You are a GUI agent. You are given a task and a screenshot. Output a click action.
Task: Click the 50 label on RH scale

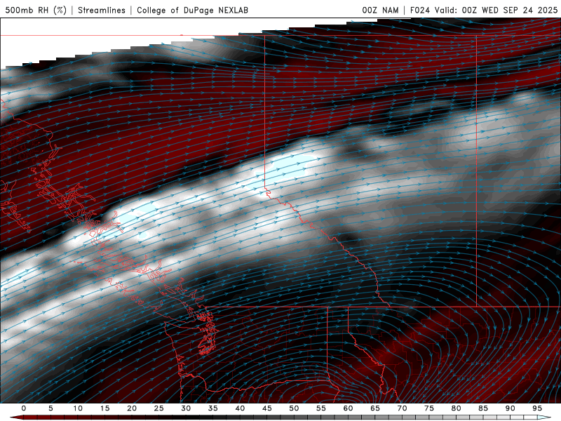coord(294,408)
